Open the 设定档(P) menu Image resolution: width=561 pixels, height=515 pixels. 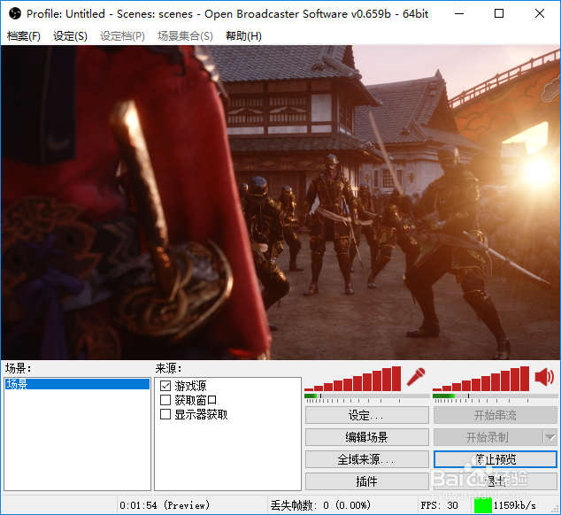[122, 35]
